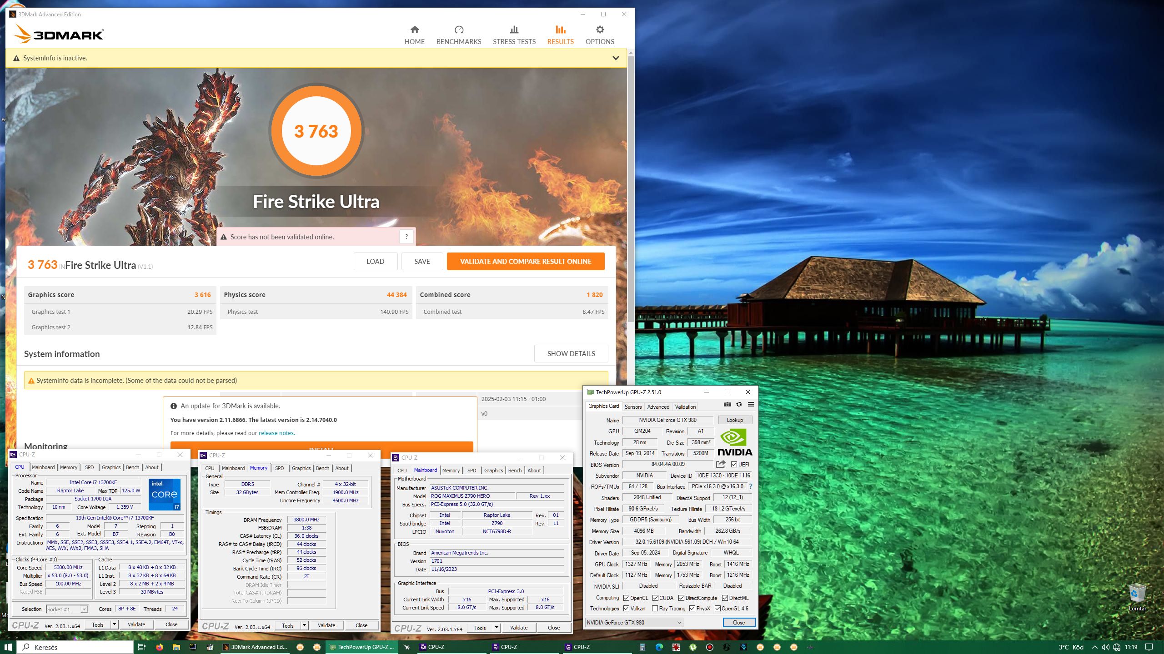Viewport: 1164px width, 654px height.
Task: Click the Physics score value 44 384
Action: (x=396, y=294)
